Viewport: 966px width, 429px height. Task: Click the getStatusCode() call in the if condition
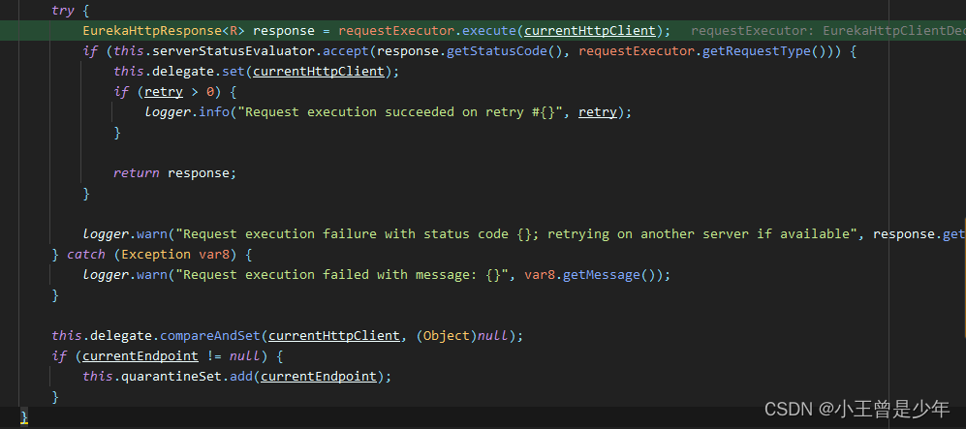point(505,51)
